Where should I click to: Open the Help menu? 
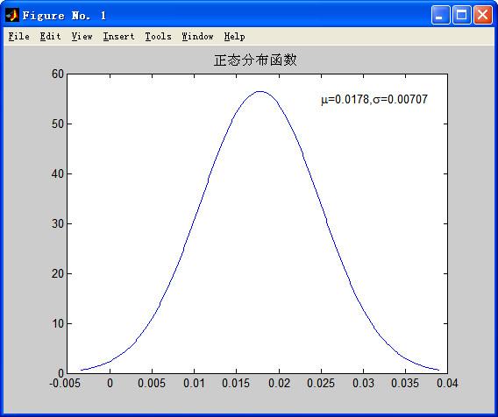coord(234,37)
